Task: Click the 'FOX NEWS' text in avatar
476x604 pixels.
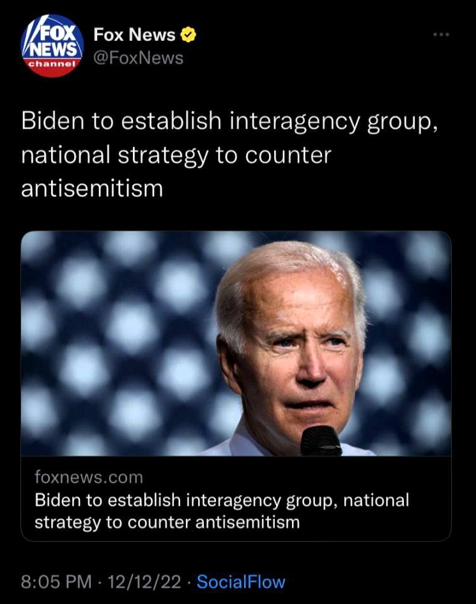Action: point(53,42)
